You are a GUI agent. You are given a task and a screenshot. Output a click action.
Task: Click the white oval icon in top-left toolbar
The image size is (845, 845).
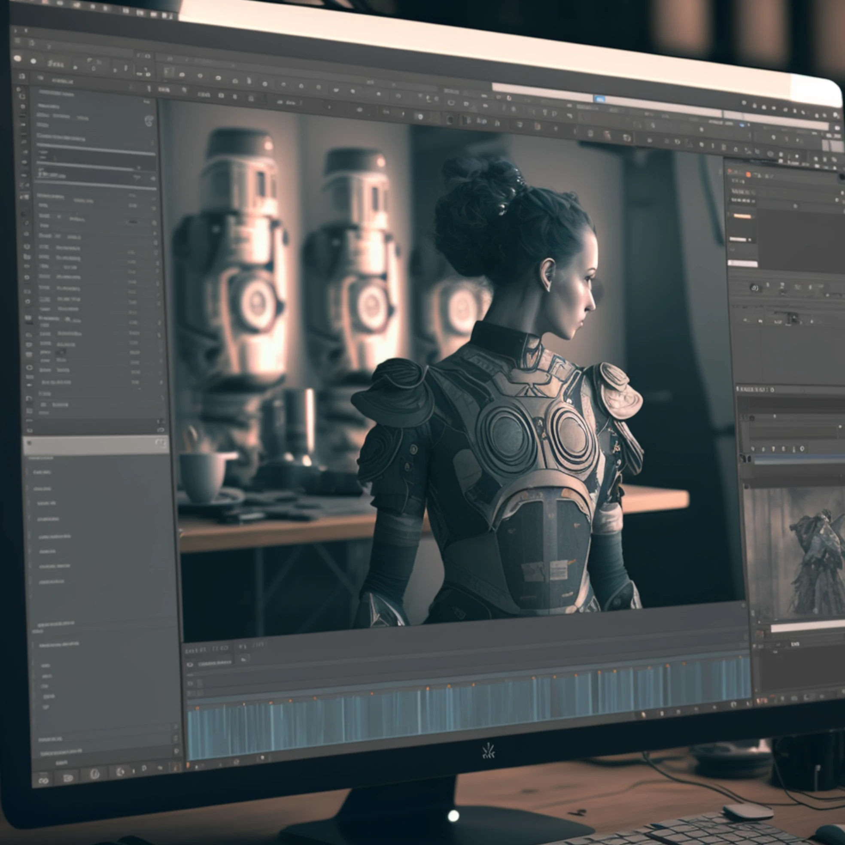18,58
